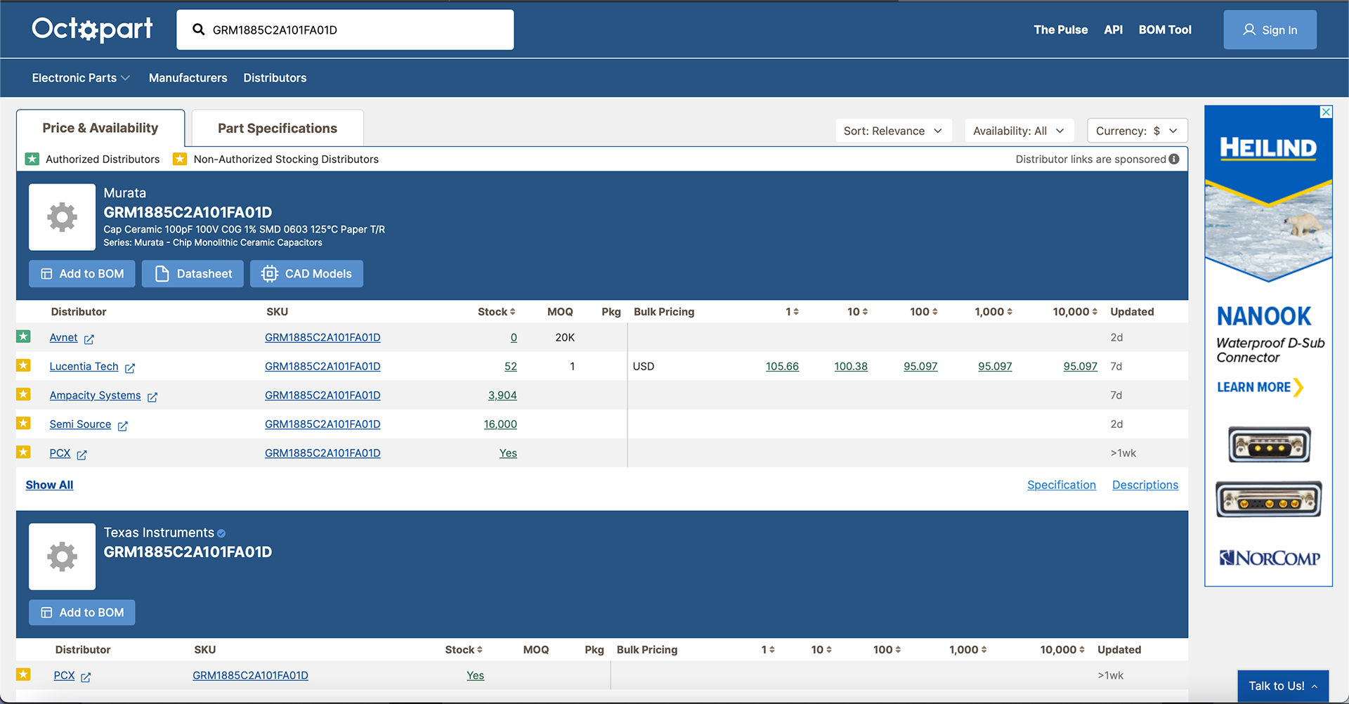Add the Murata part to BOM
The height and width of the screenshot is (704, 1349).
click(x=82, y=274)
